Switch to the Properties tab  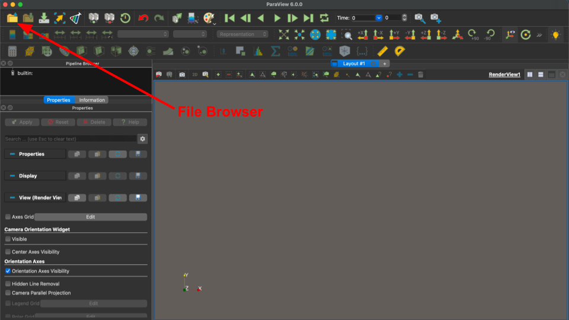point(59,100)
